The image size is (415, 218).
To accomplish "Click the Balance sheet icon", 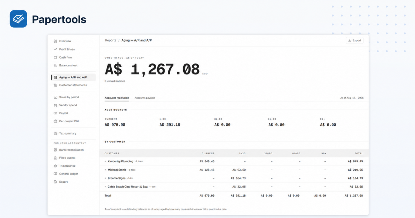I will click(x=55, y=65).
